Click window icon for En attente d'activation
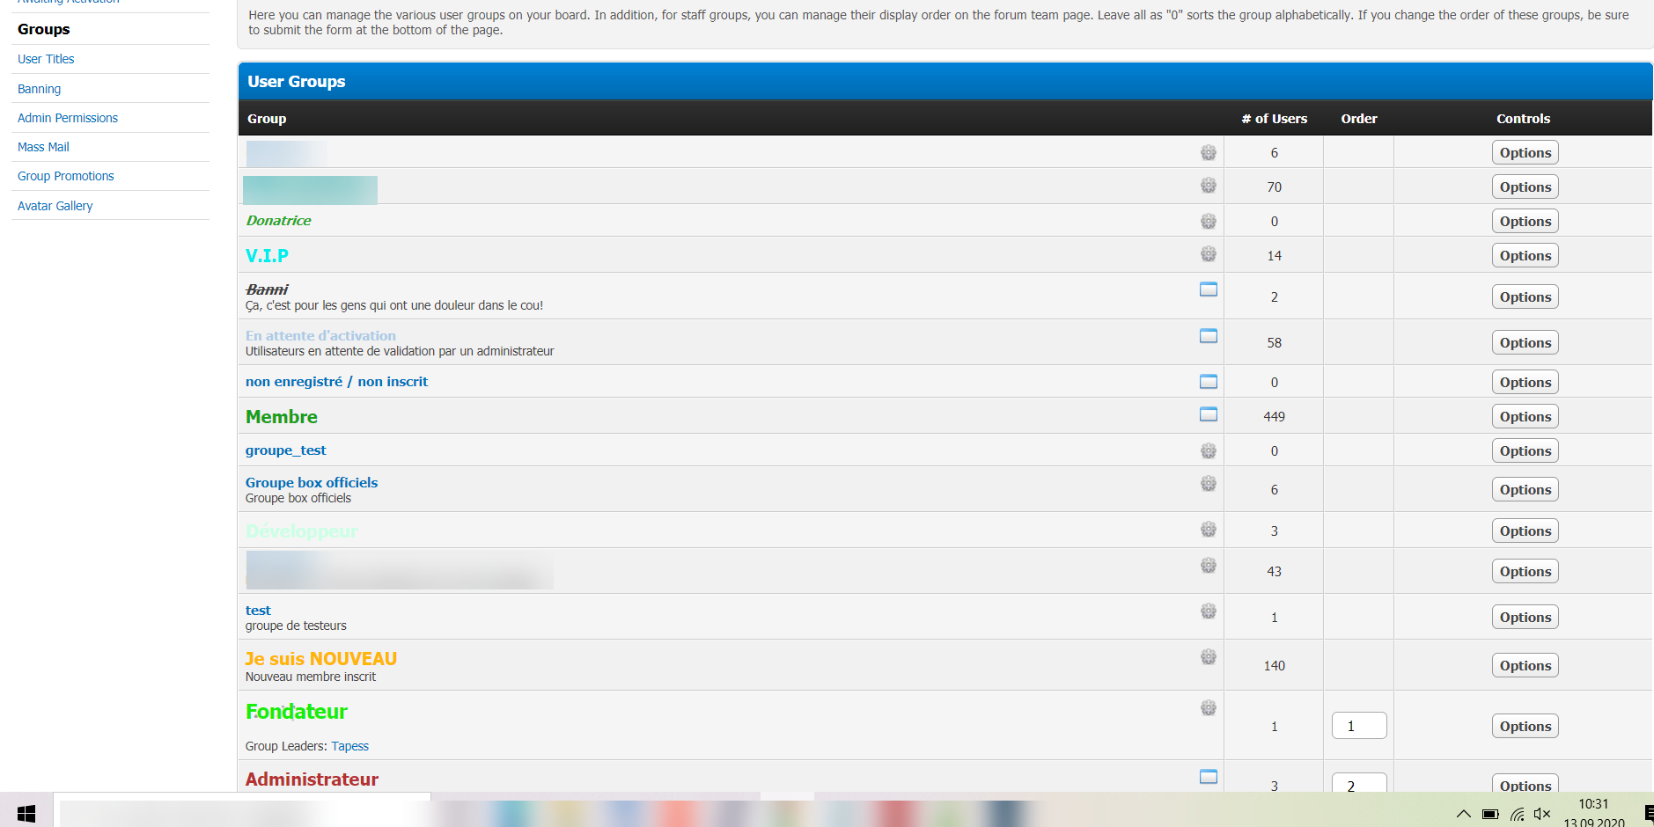 [1209, 335]
